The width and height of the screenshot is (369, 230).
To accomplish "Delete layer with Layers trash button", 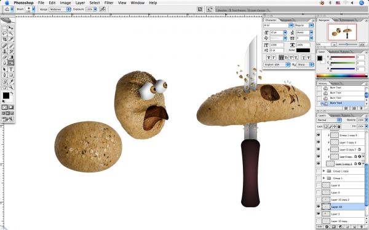I will pos(361,227).
